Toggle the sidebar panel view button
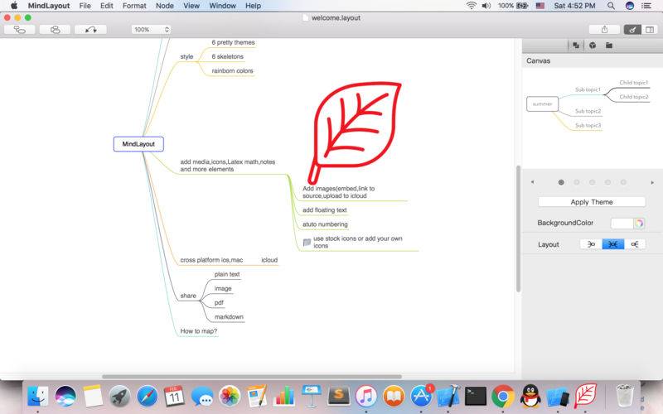This screenshot has height=414, width=663. pos(651,29)
